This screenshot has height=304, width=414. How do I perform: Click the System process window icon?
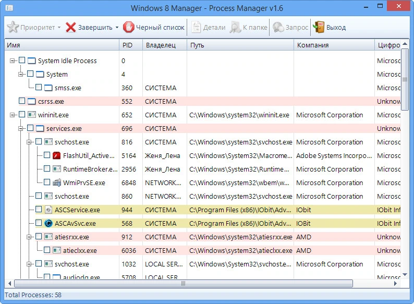[x=40, y=74]
